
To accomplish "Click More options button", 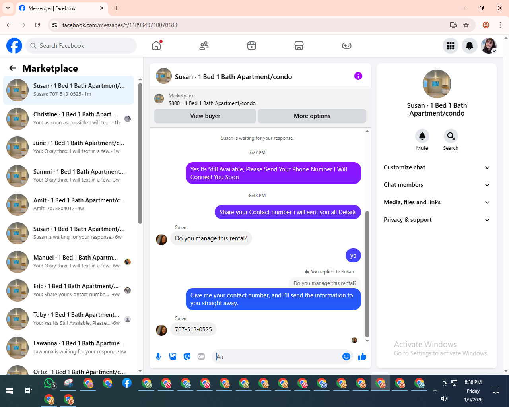I will pos(312,116).
